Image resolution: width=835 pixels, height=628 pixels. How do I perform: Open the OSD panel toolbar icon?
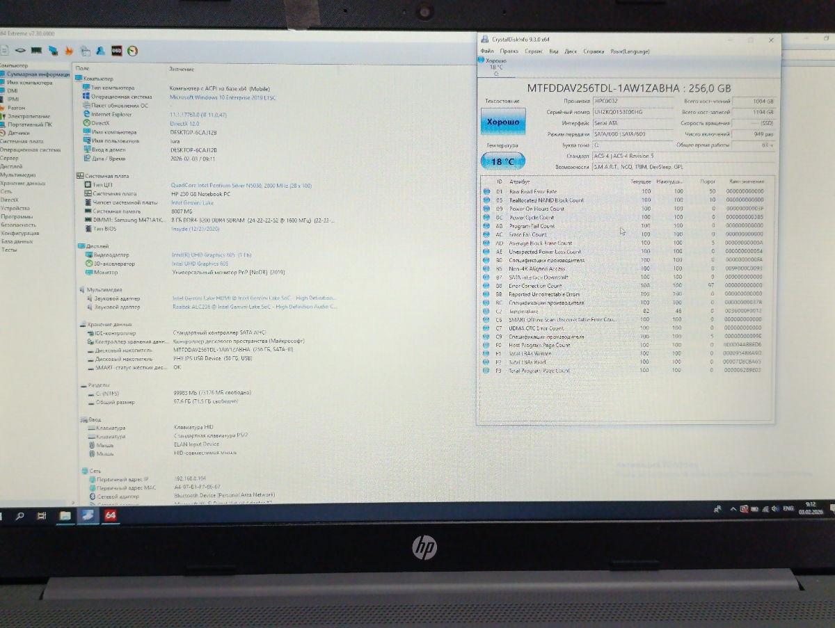click(117, 51)
